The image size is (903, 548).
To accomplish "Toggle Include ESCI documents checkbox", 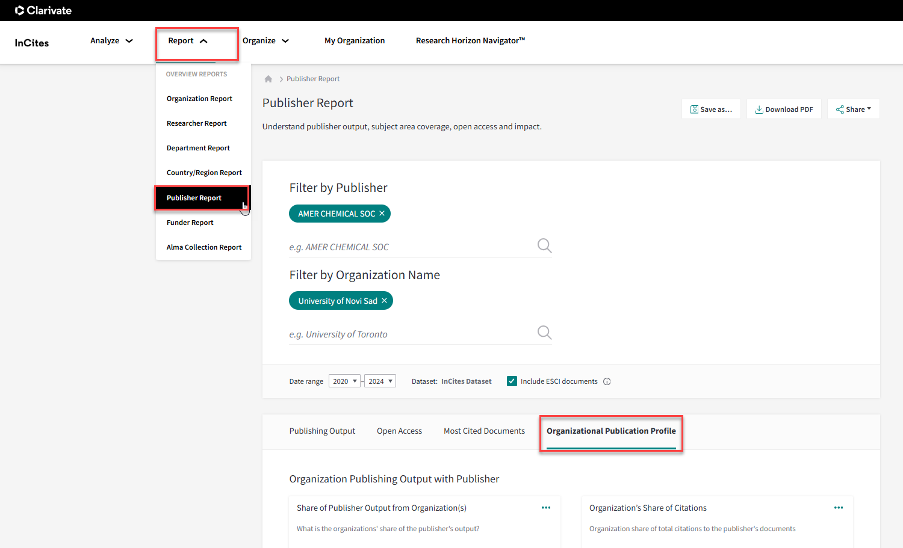I will point(512,381).
